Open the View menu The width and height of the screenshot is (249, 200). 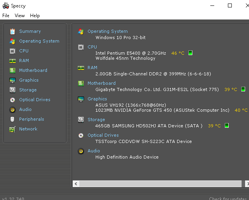point(20,16)
